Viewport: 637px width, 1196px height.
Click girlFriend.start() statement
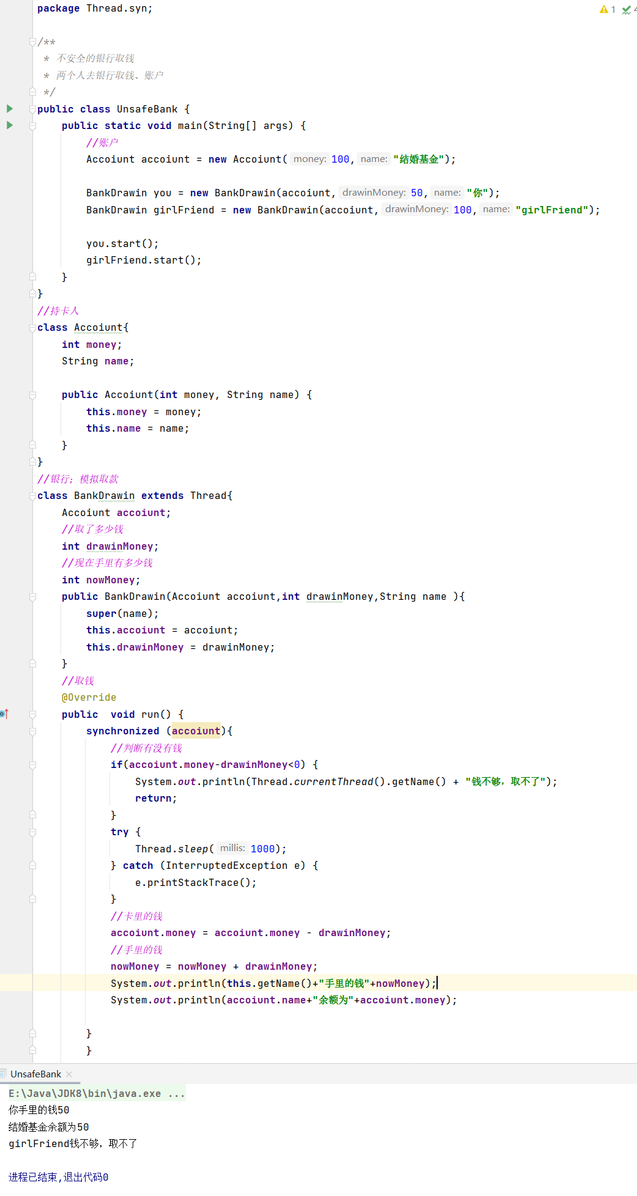(144, 260)
